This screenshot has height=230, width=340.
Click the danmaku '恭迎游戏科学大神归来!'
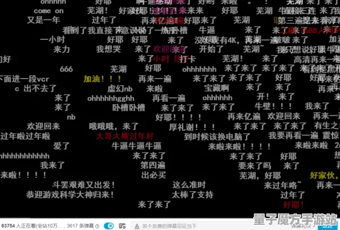pos(70,195)
